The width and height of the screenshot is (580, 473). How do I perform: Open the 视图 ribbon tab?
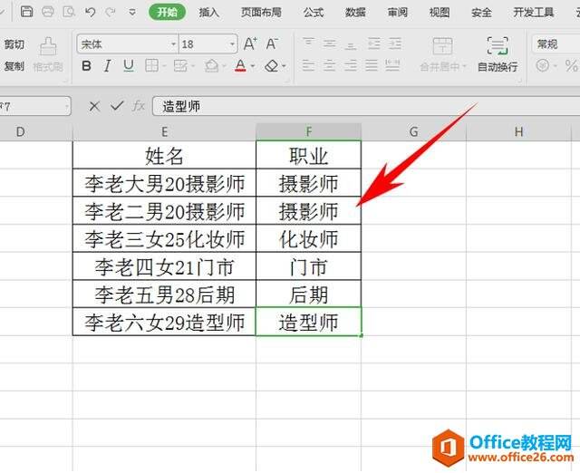point(440,13)
